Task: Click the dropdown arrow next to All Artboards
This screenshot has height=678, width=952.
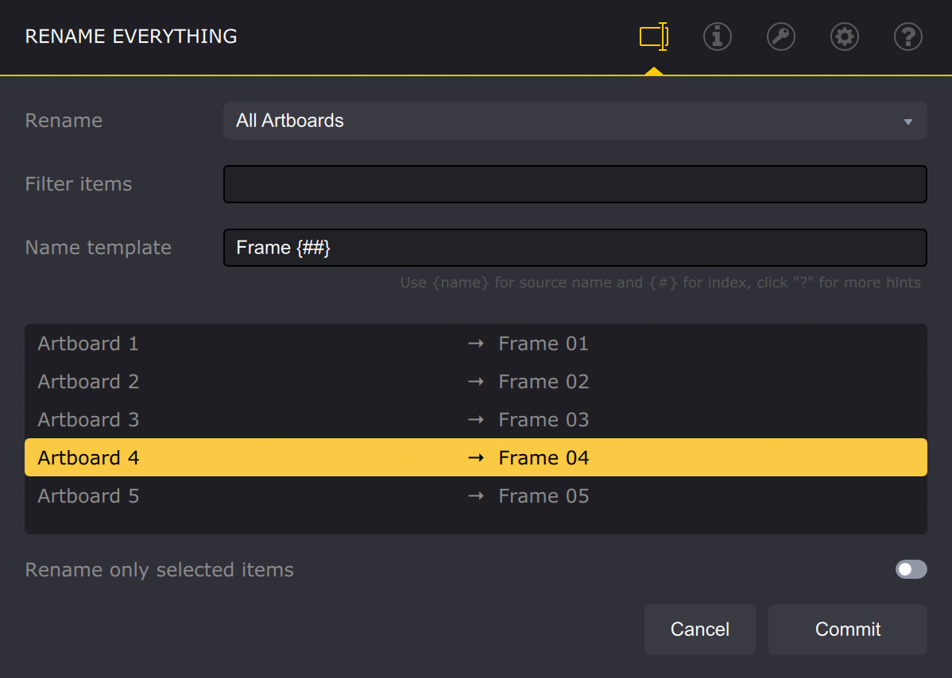Action: click(908, 121)
